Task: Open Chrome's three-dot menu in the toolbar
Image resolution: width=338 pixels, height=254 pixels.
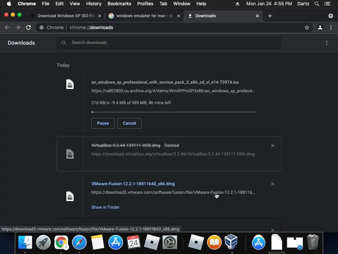Action: (x=331, y=27)
